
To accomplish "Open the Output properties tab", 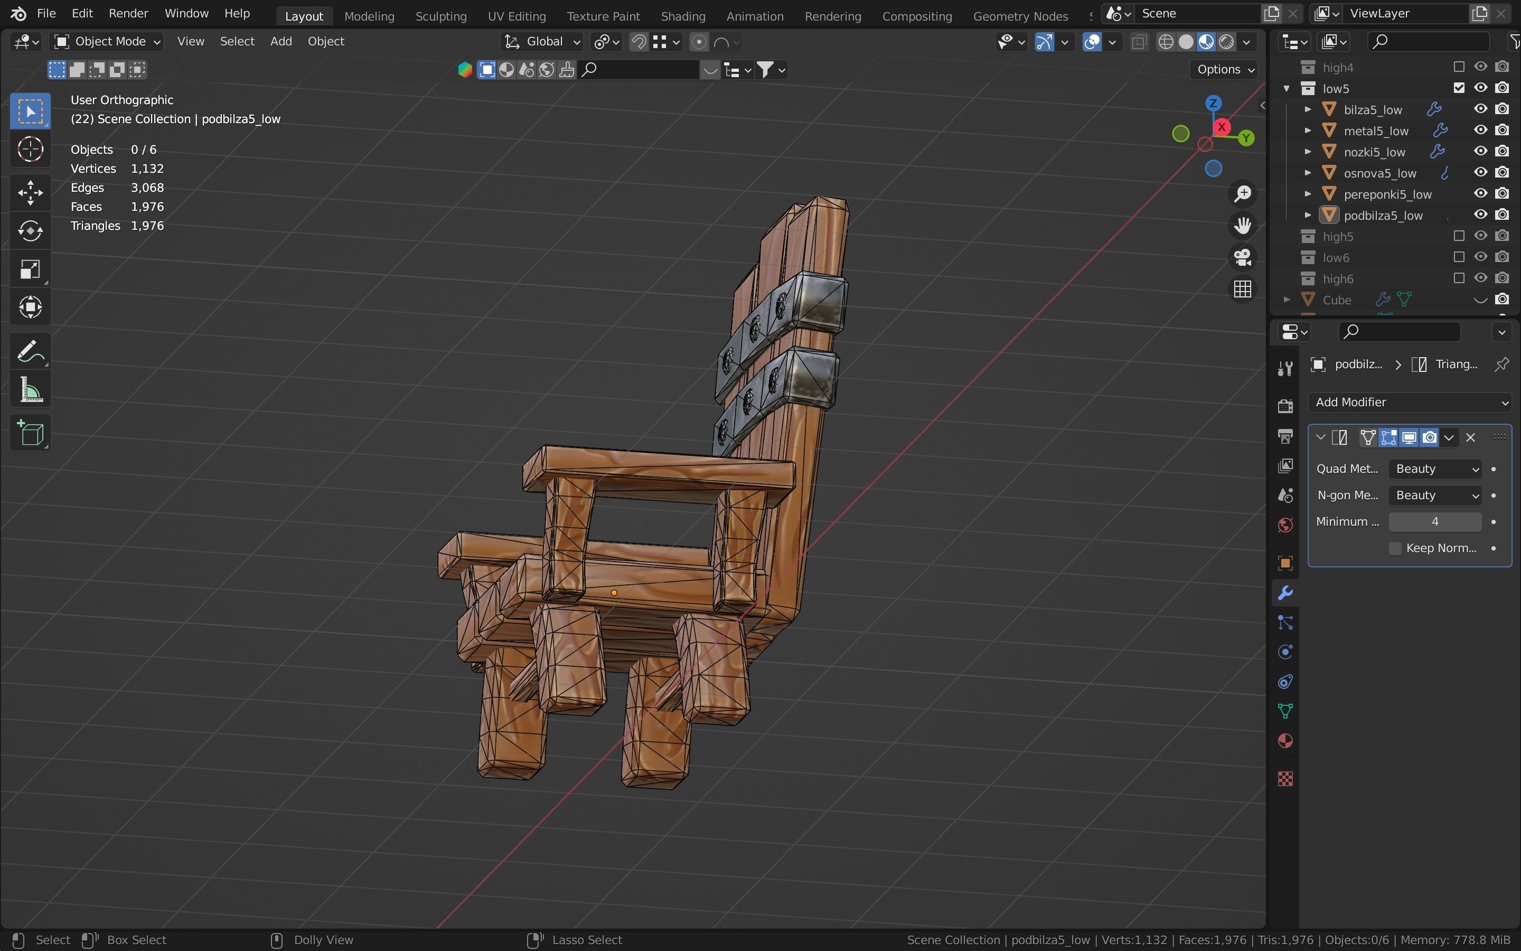I will click(x=1285, y=436).
